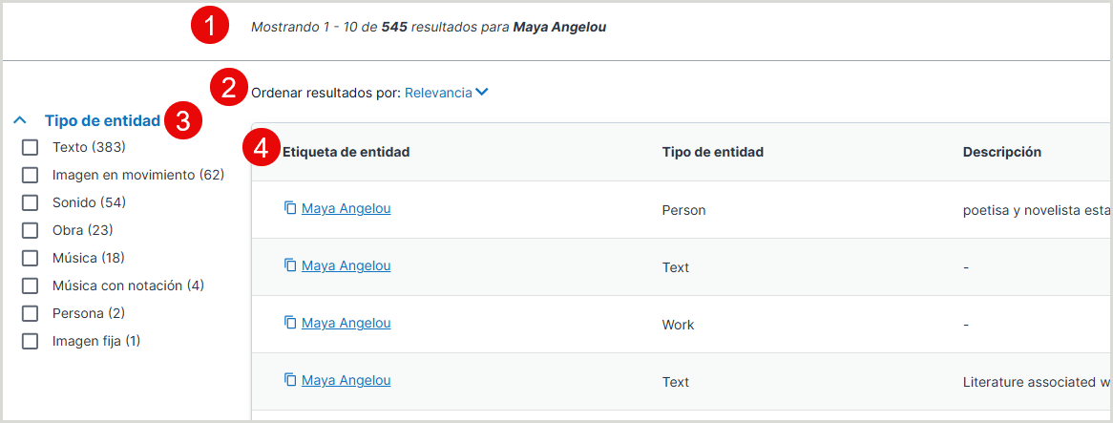The image size is (1113, 423).
Task: Copy the Maya Angelou label in the Work row
Action: point(289,322)
